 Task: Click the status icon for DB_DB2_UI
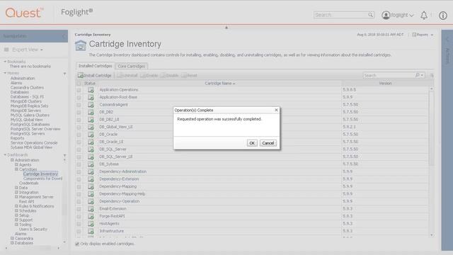[x=91, y=120]
